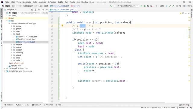Run with coverage icon in toolbar
Image resolution: width=193 pixels, height=109 pixels.
(148, 6)
